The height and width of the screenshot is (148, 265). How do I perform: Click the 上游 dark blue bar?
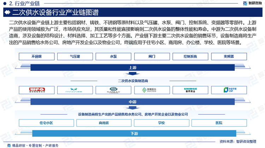point(132,68)
